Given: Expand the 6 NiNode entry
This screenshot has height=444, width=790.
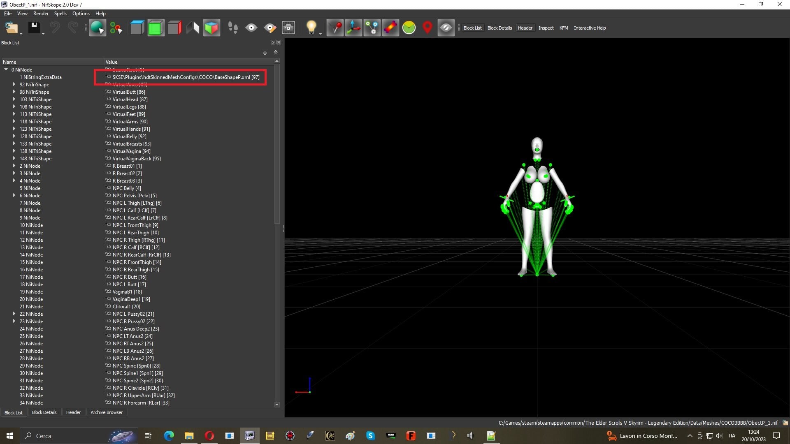Looking at the screenshot, I should (14, 196).
